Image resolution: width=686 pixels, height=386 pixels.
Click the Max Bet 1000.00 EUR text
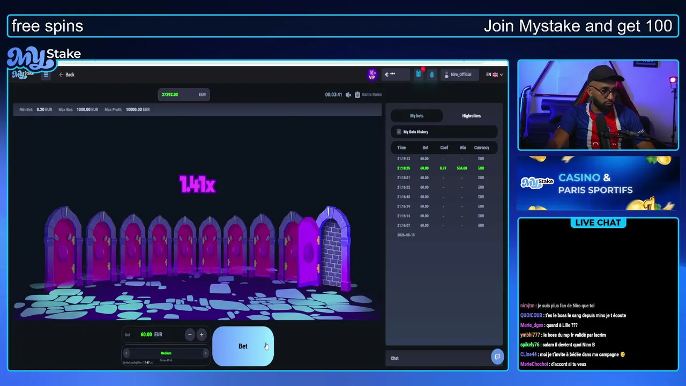click(78, 109)
